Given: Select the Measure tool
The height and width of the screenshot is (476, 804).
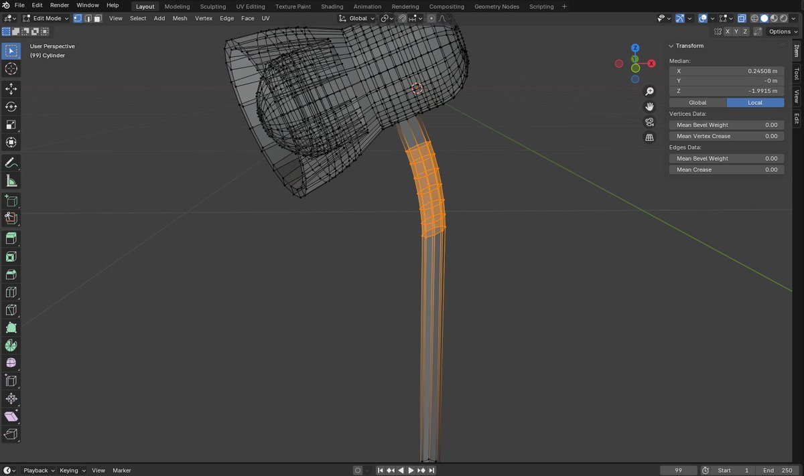Looking at the screenshot, I should (x=11, y=180).
